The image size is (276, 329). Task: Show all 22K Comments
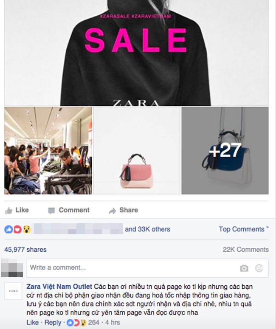245,250
